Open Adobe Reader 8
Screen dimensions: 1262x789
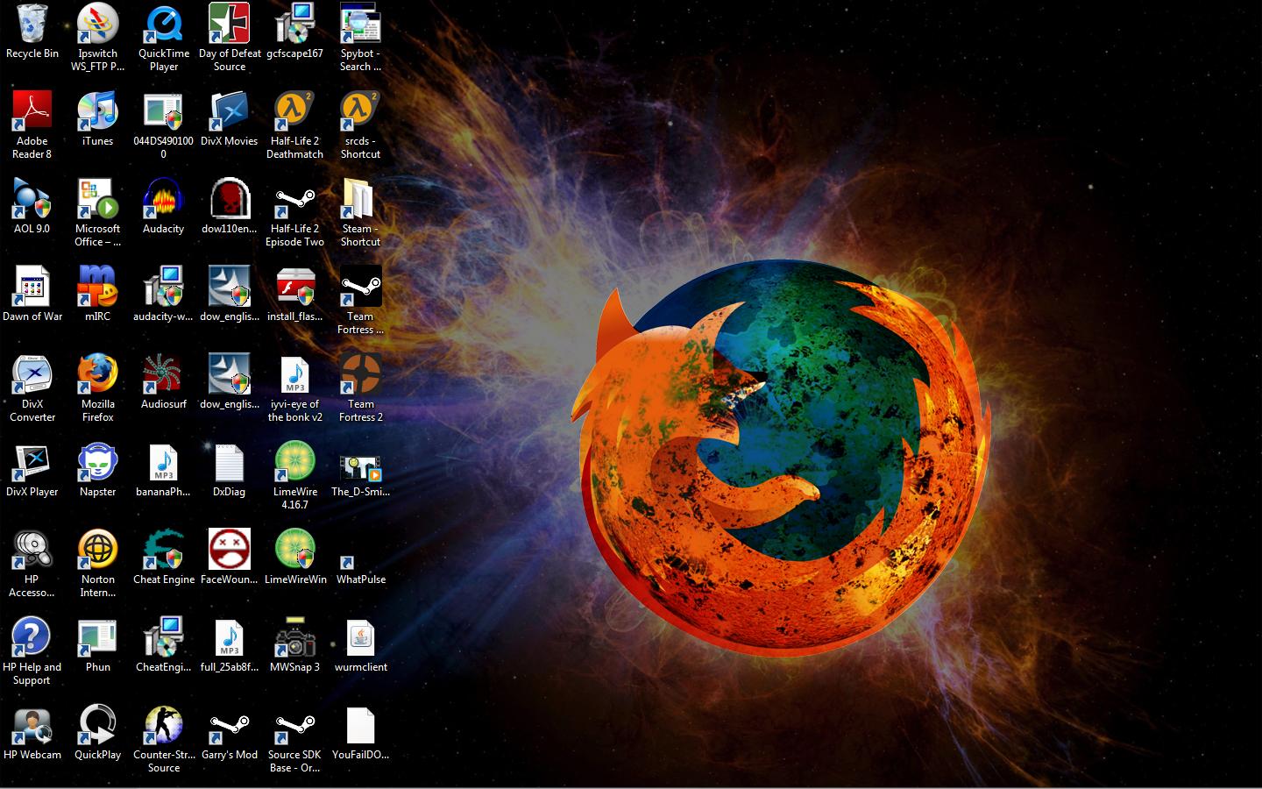pos(32,114)
